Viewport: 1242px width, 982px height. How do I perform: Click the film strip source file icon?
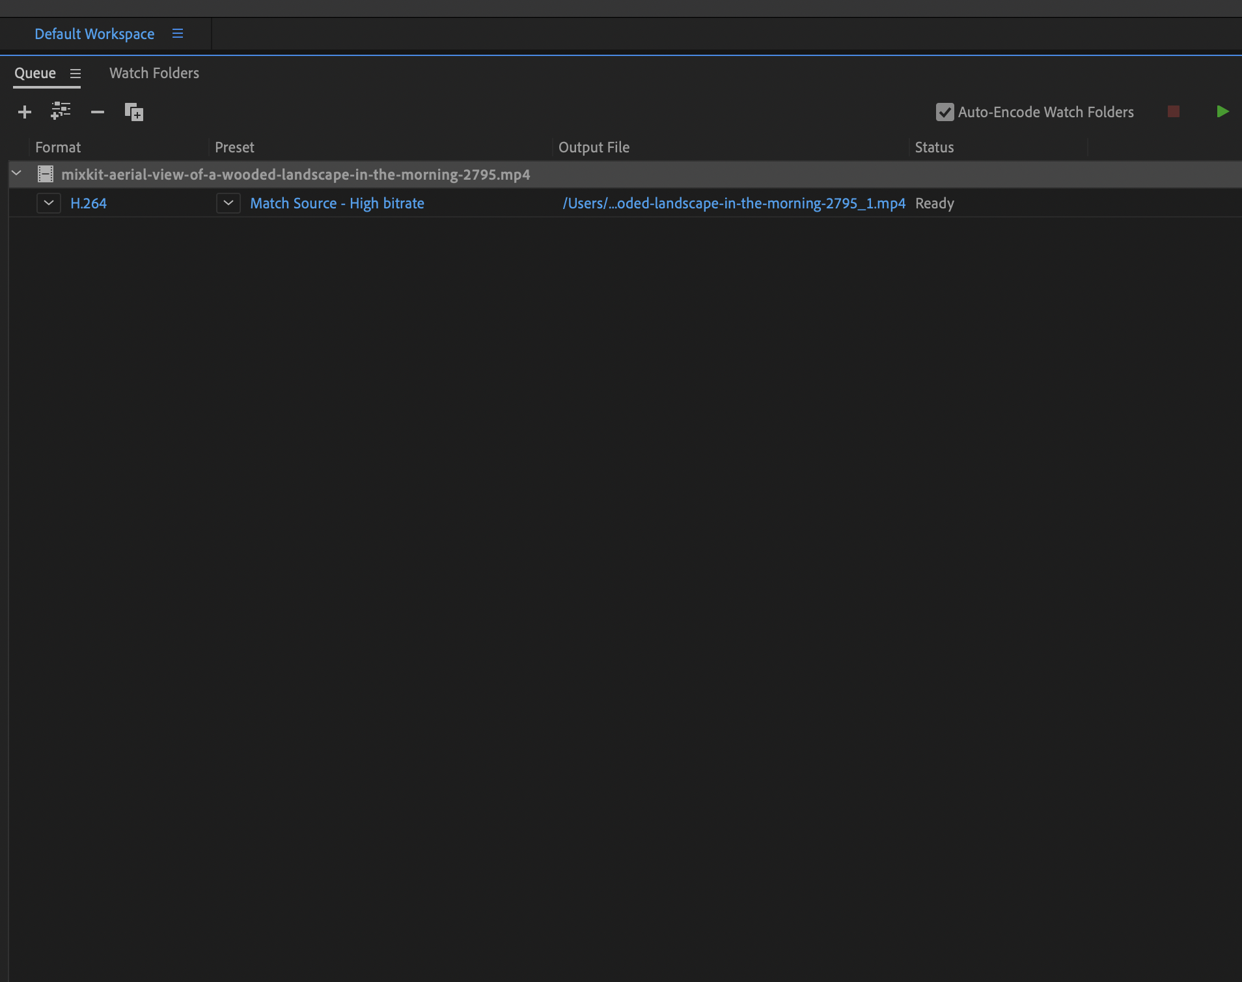tap(46, 175)
